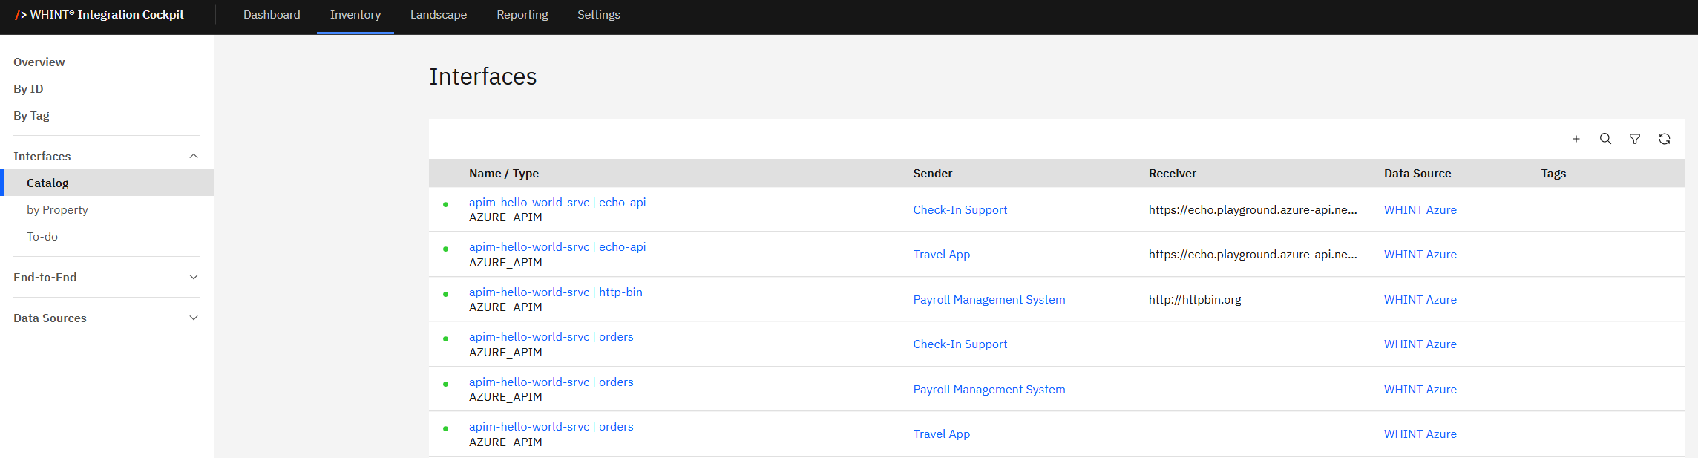Click the WHINT Integration Cockpit logo
This screenshot has height=458, width=1698.
(99, 15)
